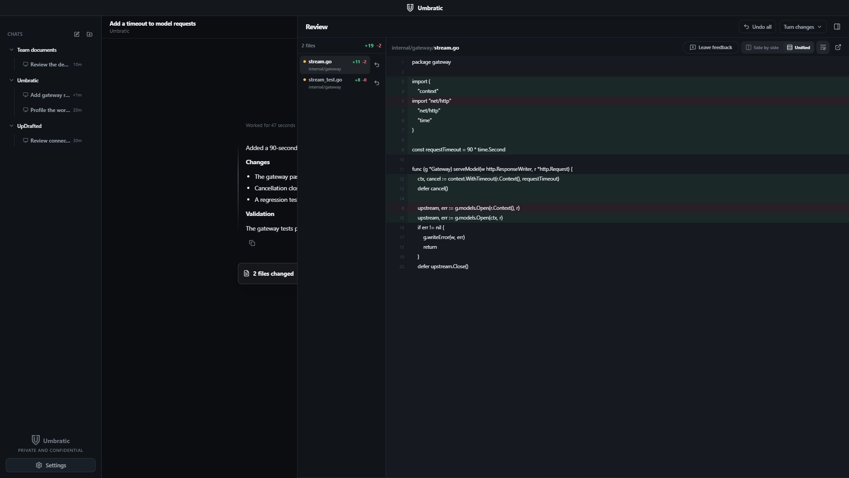
Task: Open the Turn changes dropdown
Action: (x=803, y=27)
